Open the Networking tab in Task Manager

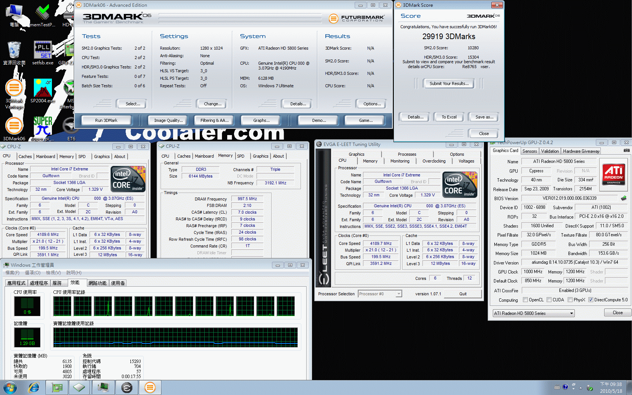tap(97, 283)
